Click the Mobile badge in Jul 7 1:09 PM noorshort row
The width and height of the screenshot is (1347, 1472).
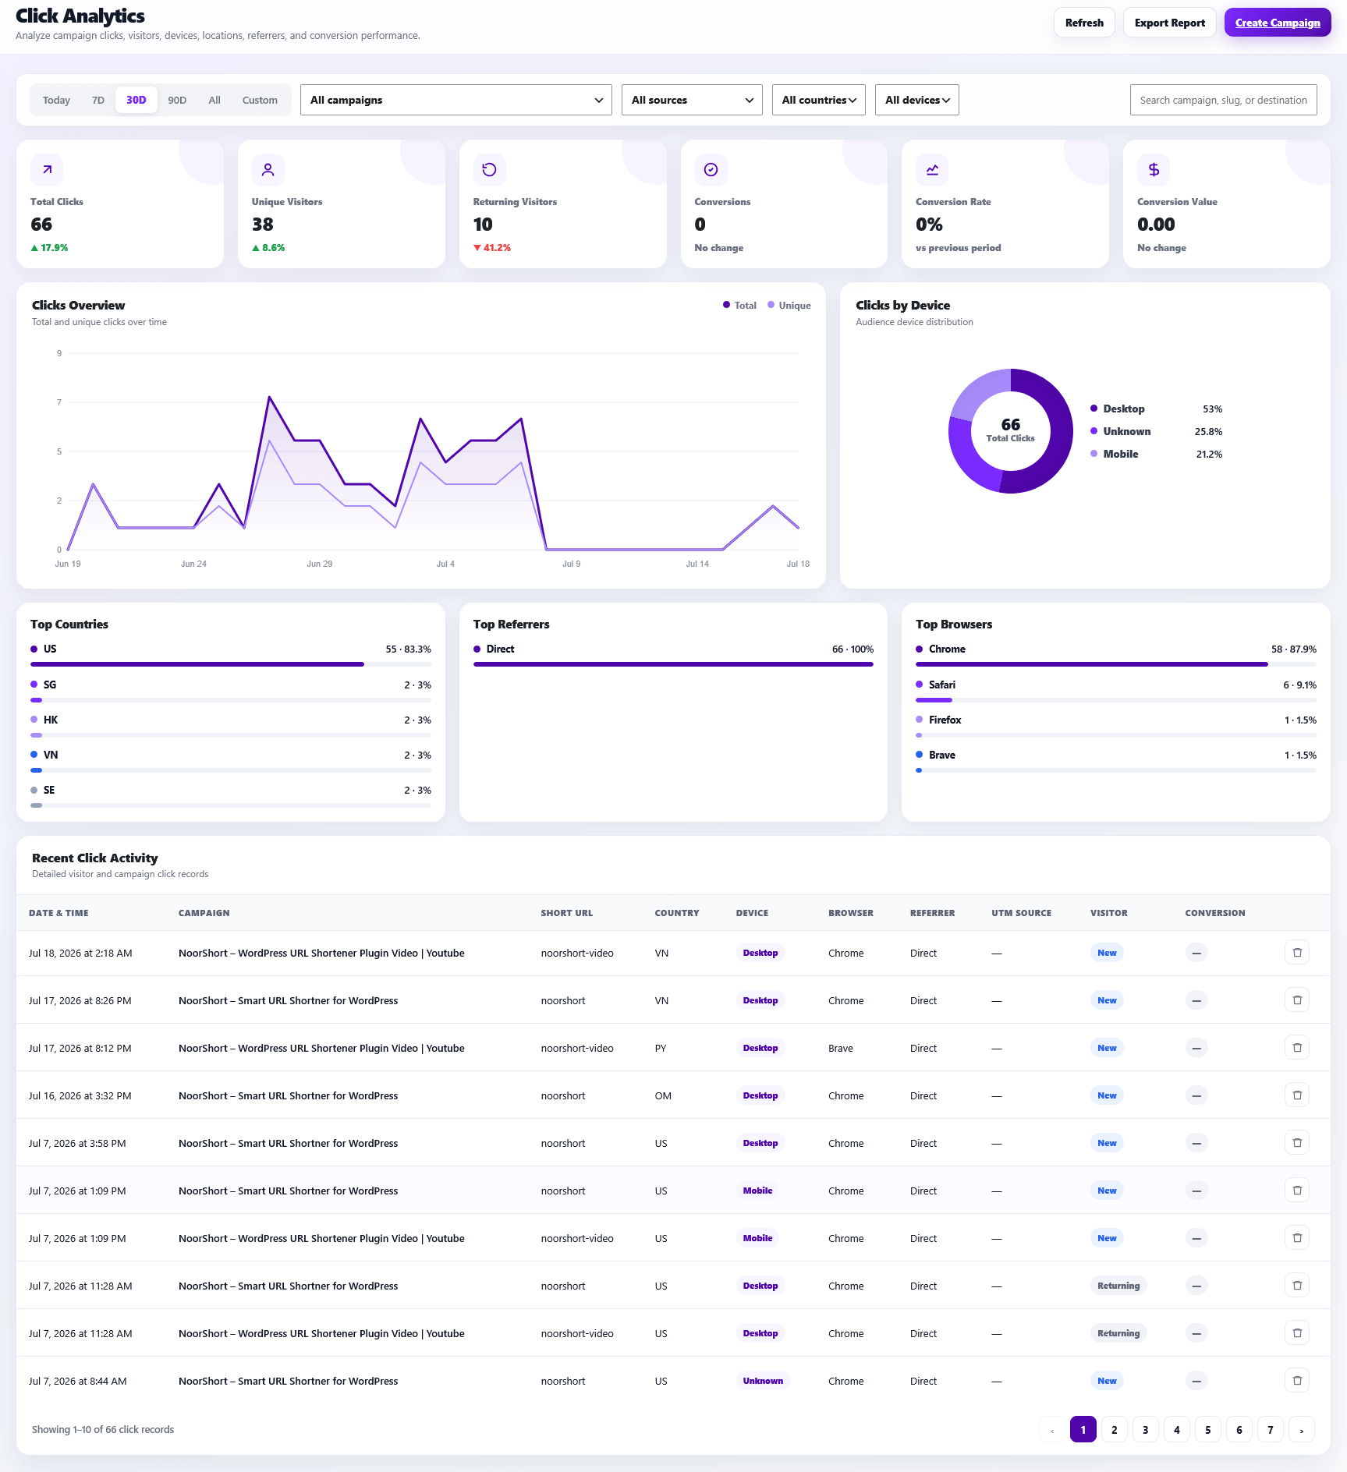coord(757,1191)
